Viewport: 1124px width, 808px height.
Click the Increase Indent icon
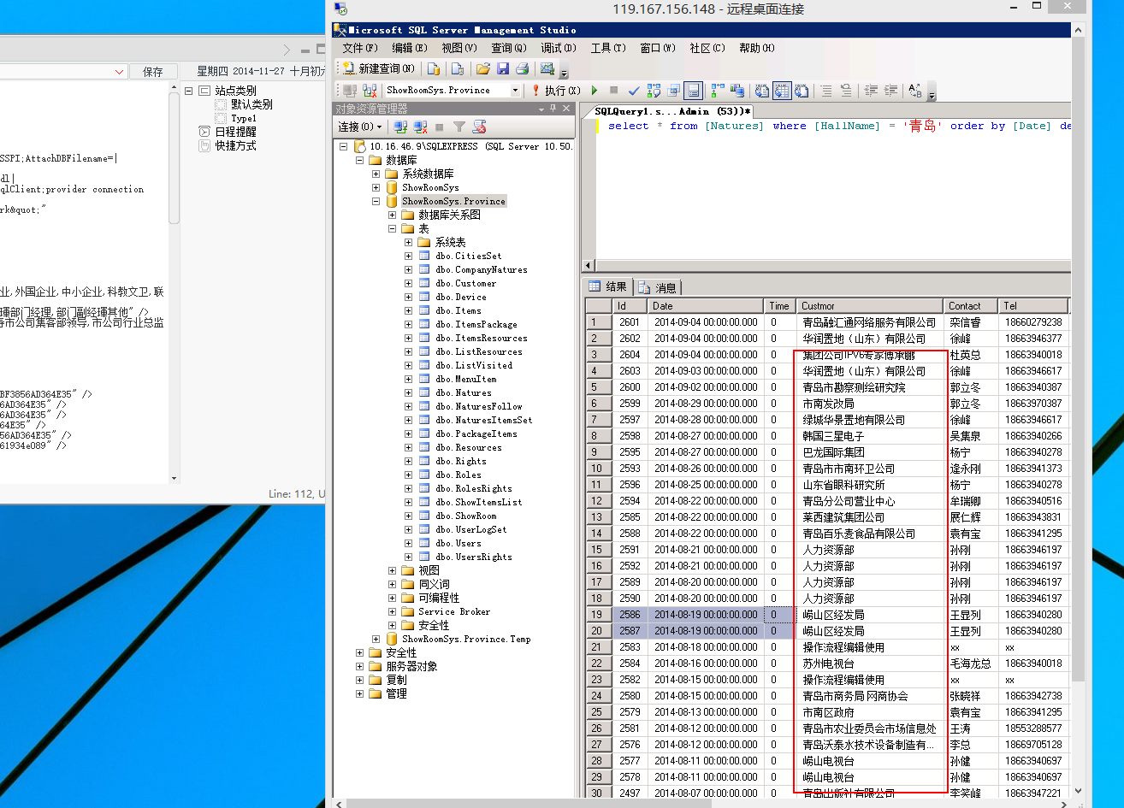pos(891,91)
